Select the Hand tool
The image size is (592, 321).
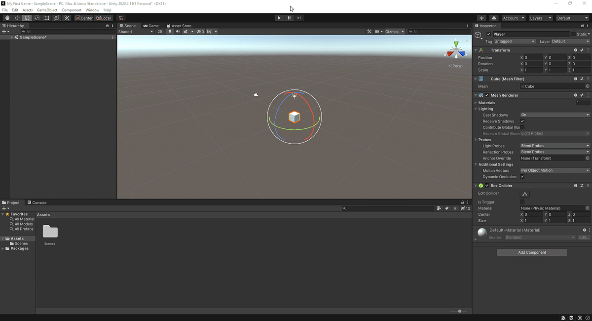7,18
